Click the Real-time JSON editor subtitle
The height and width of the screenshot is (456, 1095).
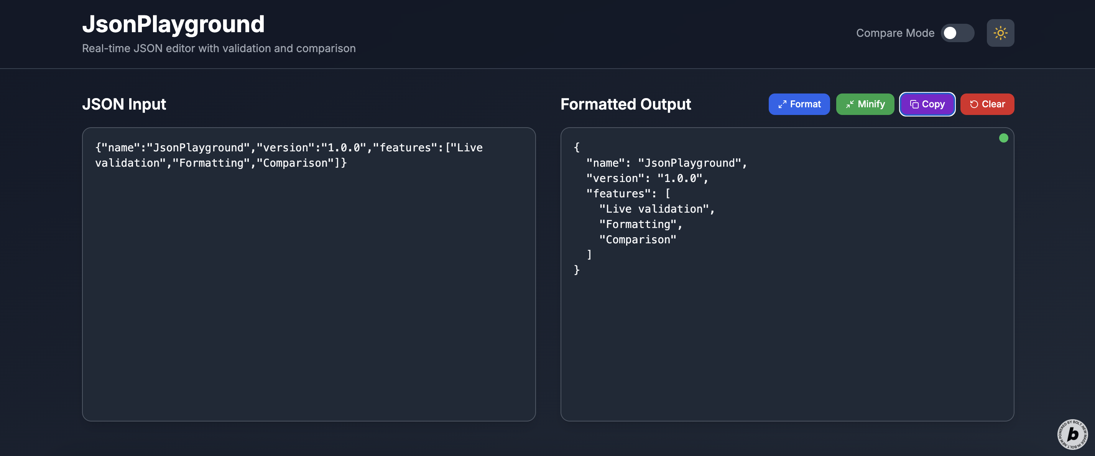[x=219, y=48]
